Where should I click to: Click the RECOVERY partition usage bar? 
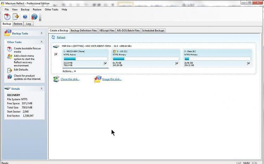click(86, 59)
